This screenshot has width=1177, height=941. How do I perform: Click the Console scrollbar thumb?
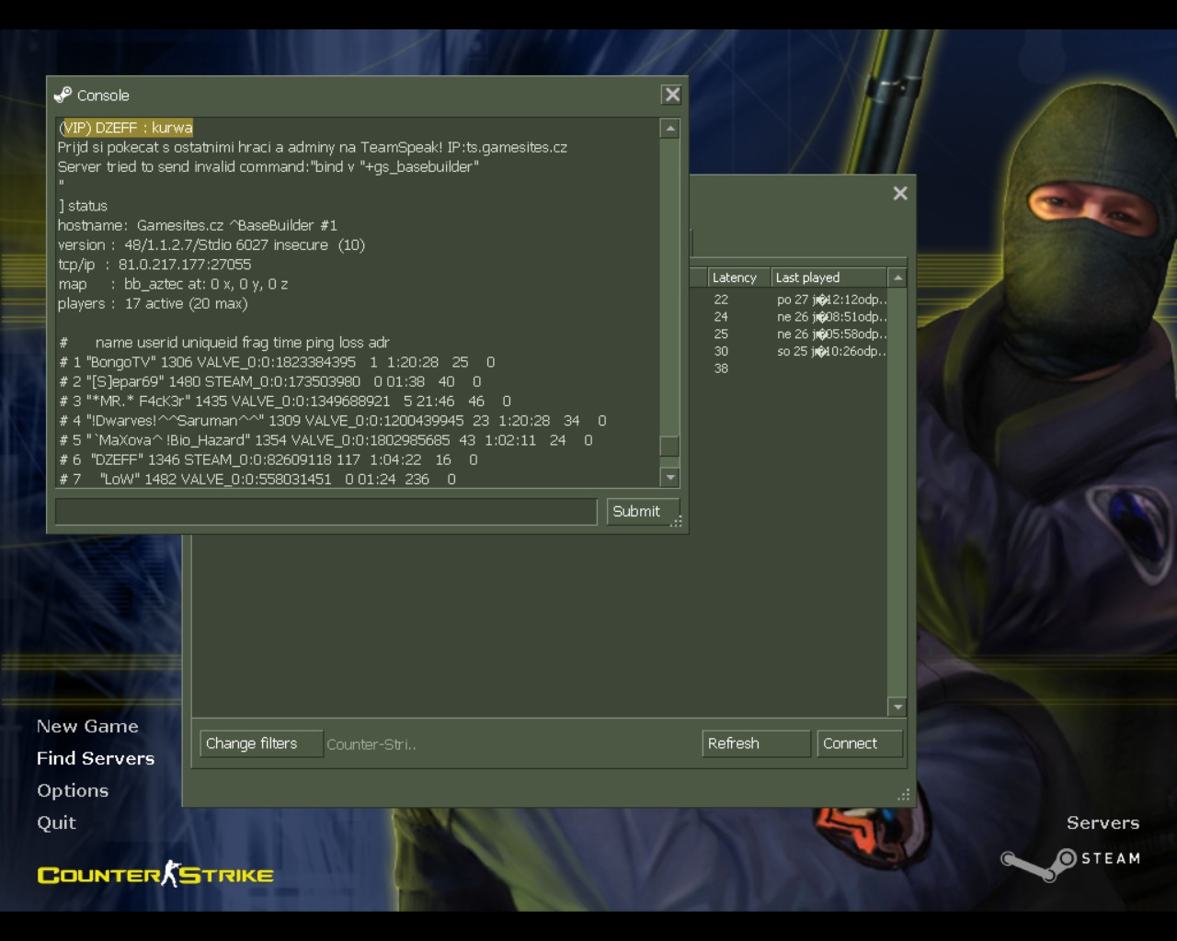tap(670, 446)
